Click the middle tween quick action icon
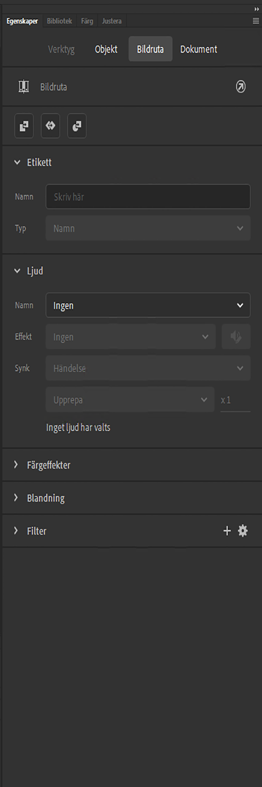Image resolution: width=262 pixels, height=787 pixels. pos(50,126)
